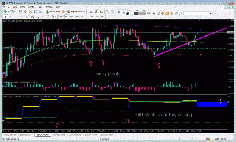The height and width of the screenshot is (142, 236).
Task: Switch to USDCHFm,M5 chart tab
Action: [75, 134]
